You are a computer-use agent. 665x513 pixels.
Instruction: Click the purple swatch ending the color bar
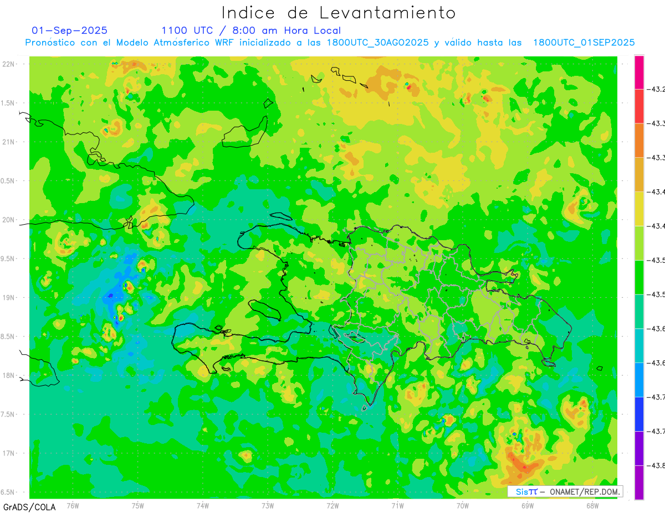[x=639, y=483]
